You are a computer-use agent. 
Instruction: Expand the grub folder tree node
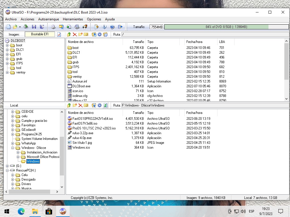[7, 59]
